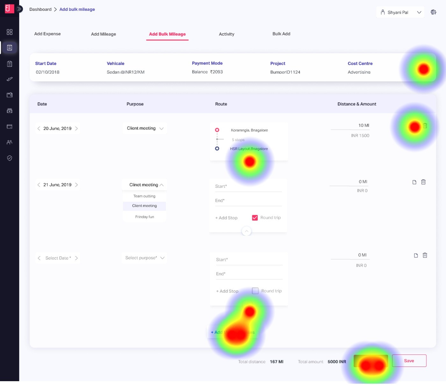Click Project value BumperID1124
The image size is (446, 385).
click(285, 72)
